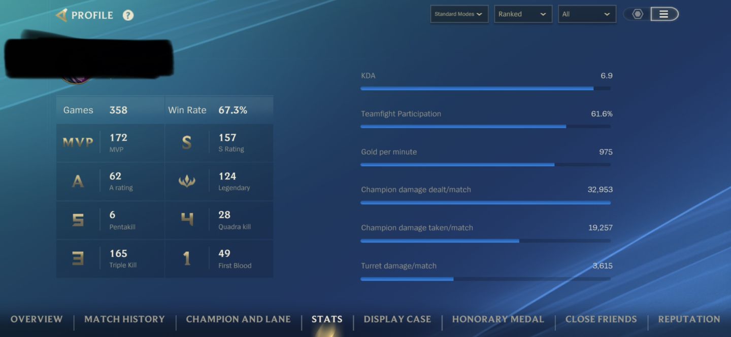This screenshot has height=337, width=731.
Task: Switch to the Reputation tab
Action: pyautogui.click(x=689, y=319)
